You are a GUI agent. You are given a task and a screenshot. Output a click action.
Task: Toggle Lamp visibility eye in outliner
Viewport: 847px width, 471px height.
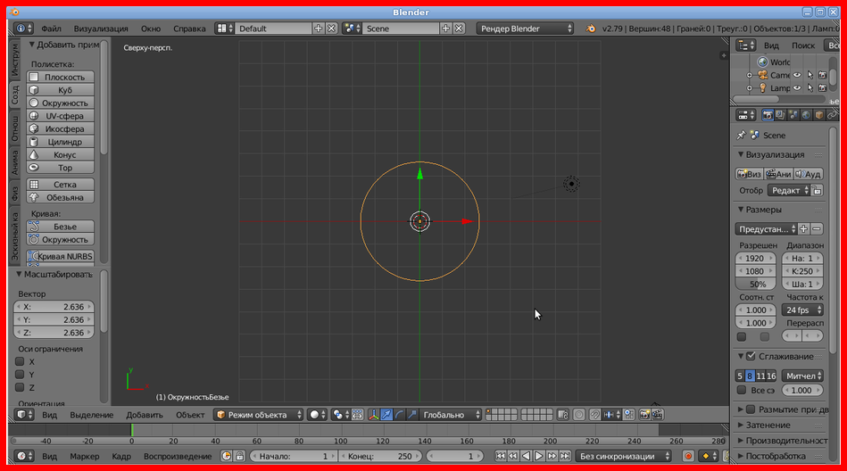pos(797,88)
